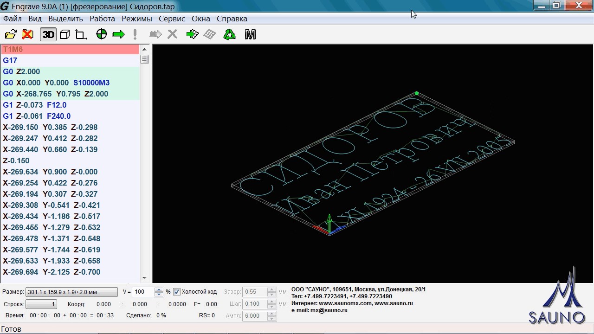Viewport: 594px width, 334px height.
Task: Click the close file icon with red X
Action: tap(27, 34)
